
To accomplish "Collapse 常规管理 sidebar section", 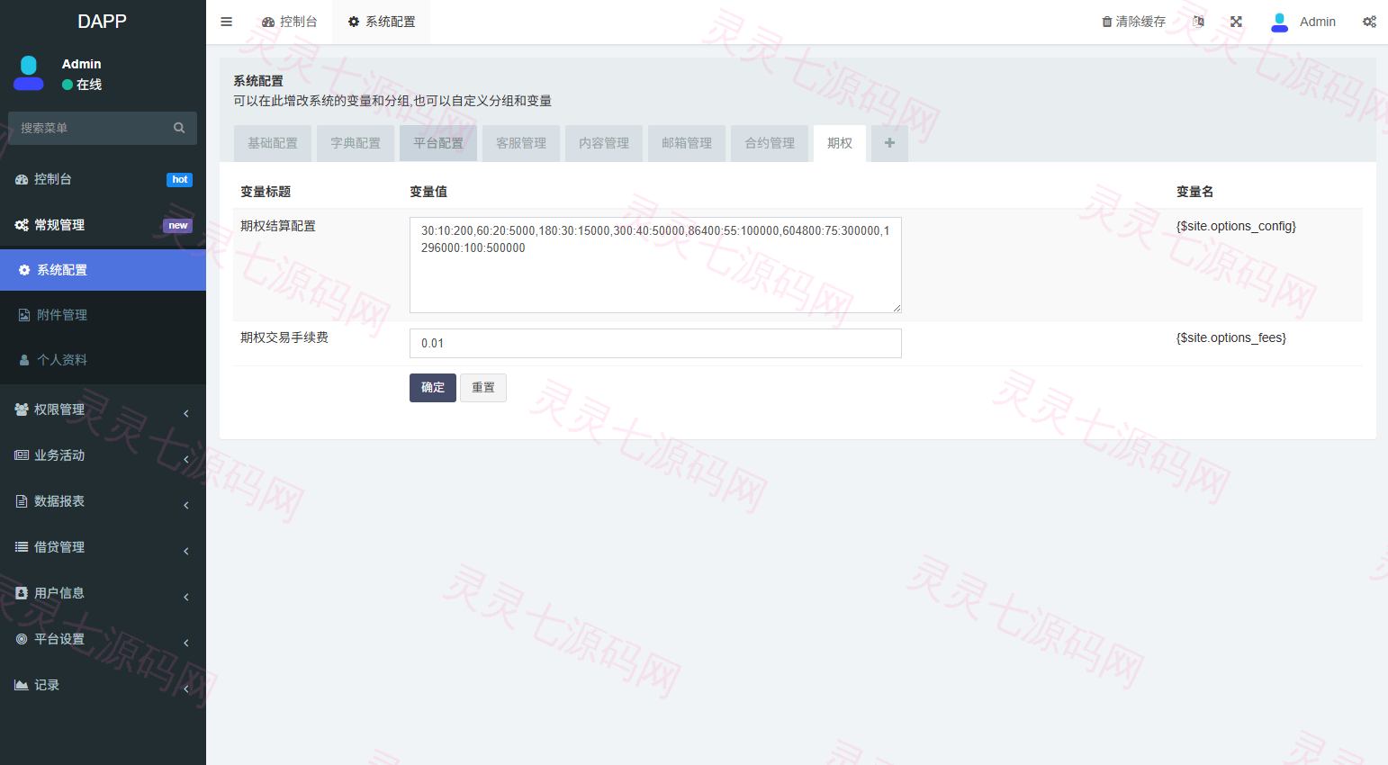I will click(103, 225).
